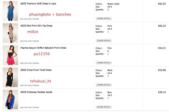Remove the cross front twist dress
Image resolution: width=169 pixels, height=112 pixels.
(x=36, y=86)
